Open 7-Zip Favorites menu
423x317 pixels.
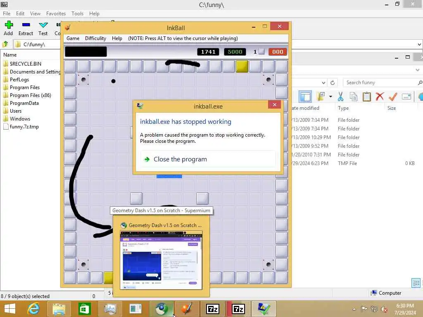(x=56, y=14)
